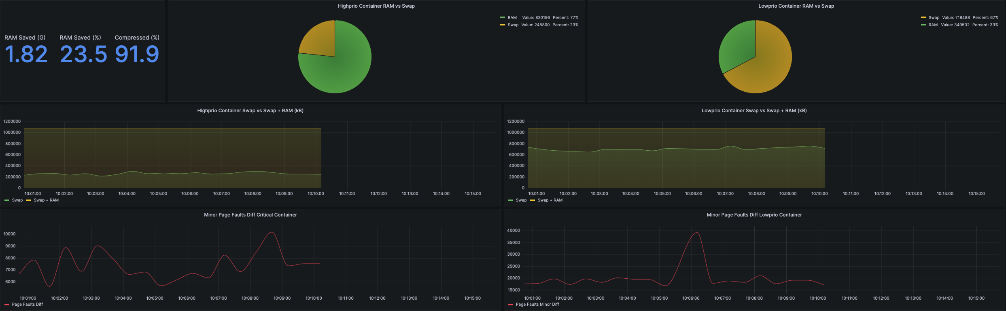Toggle Swap series in Highprio pie legend
Viewport: 1006px width, 311px height.
[513, 25]
